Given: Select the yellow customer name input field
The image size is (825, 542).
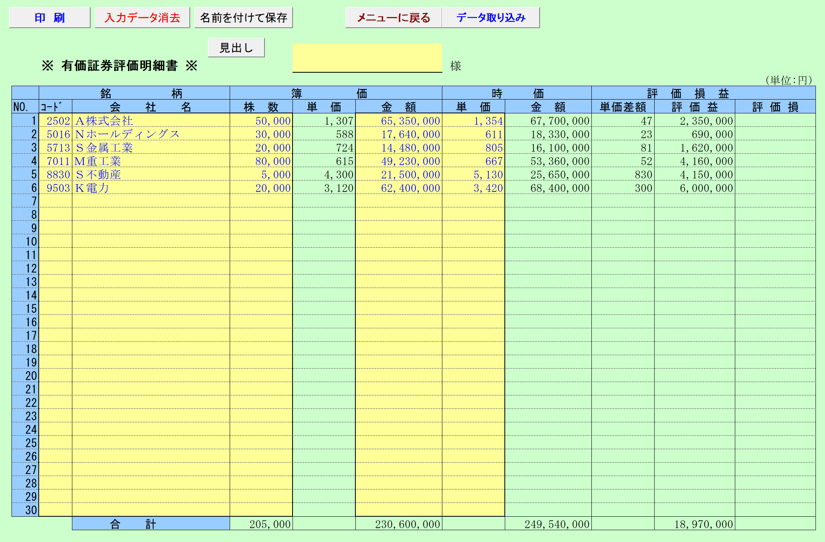Looking at the screenshot, I should (x=367, y=58).
